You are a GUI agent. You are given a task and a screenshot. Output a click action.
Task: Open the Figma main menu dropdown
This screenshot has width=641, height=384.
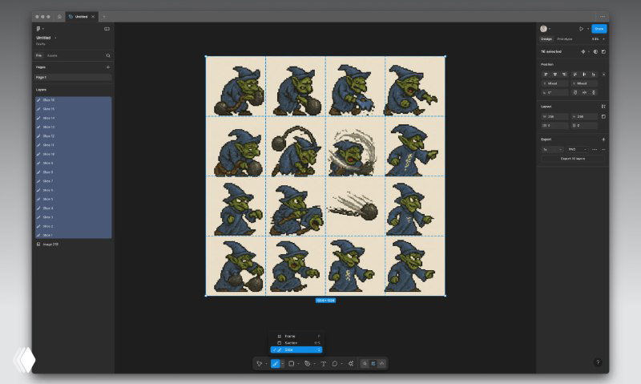click(x=39, y=29)
